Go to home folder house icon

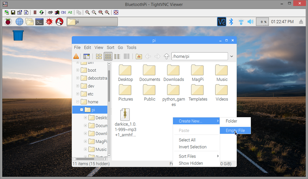click(139, 56)
